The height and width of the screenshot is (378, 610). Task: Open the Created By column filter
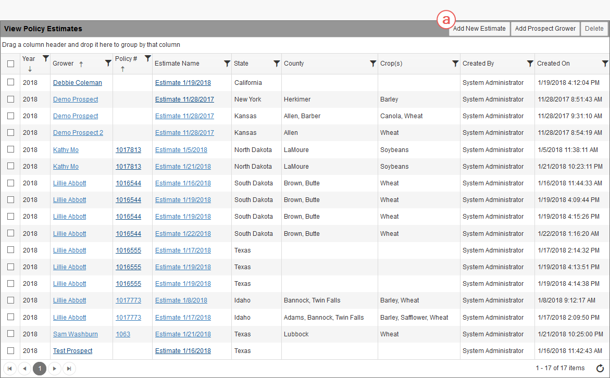(529, 64)
